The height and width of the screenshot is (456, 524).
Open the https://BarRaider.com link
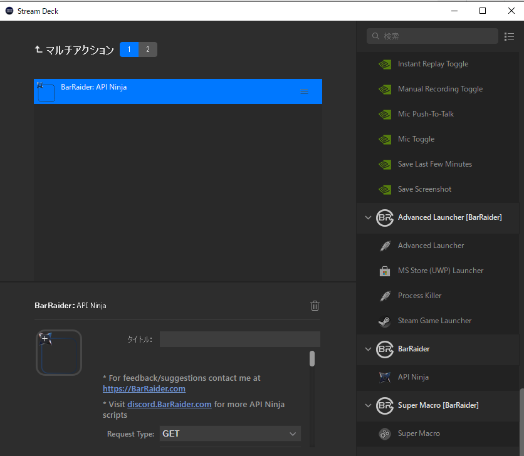144,389
